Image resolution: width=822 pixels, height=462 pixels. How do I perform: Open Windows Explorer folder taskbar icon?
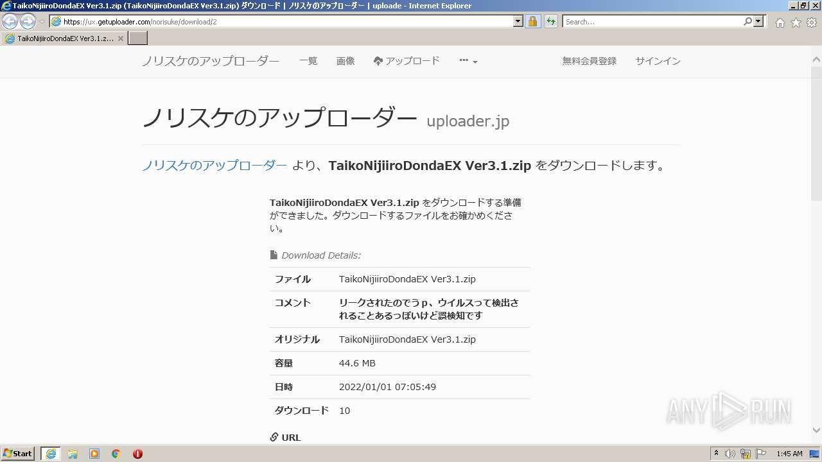point(73,454)
